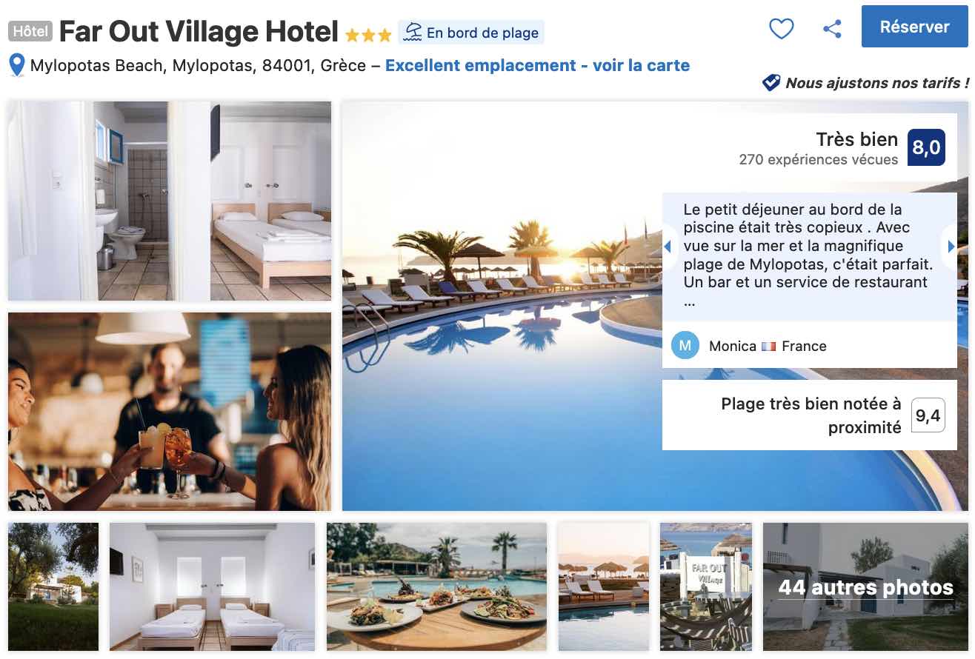
Task: Open the 270 expériences vécues reviews
Action: click(818, 159)
